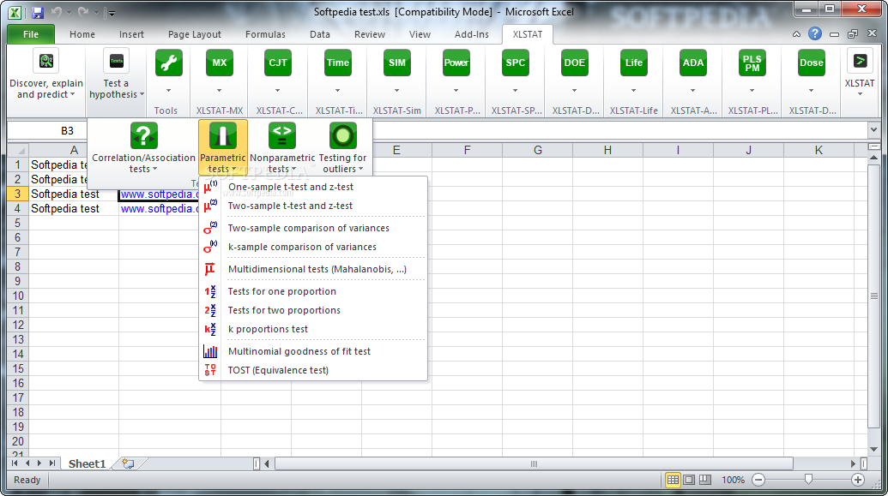Click the 100% zoom level button
This screenshot has width=888, height=496.
733,480
